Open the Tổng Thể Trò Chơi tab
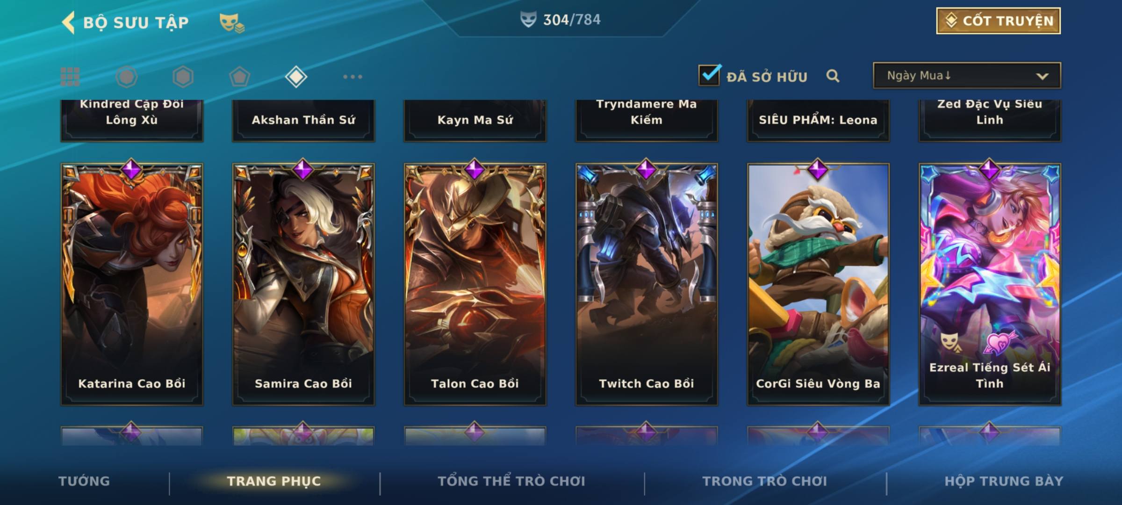 [511, 481]
